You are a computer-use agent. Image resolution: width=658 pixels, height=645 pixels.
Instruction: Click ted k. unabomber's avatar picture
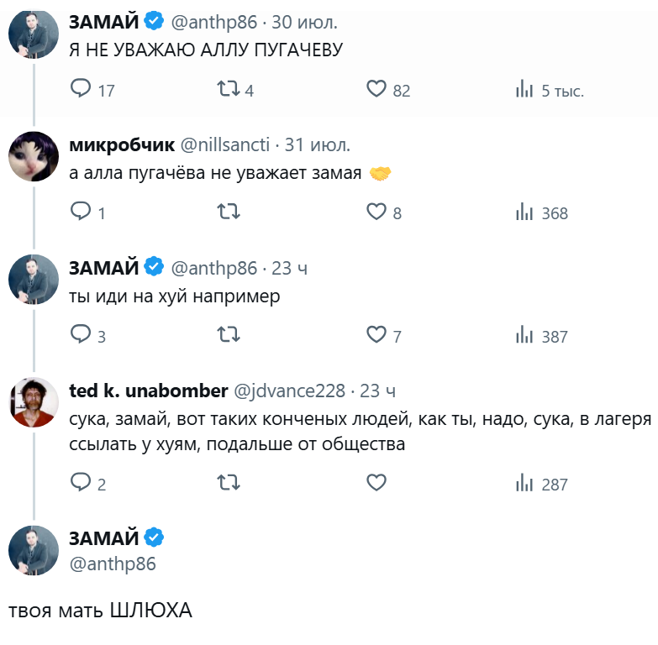click(33, 402)
